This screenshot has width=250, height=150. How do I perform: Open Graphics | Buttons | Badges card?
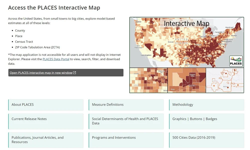[x=206, y=121]
